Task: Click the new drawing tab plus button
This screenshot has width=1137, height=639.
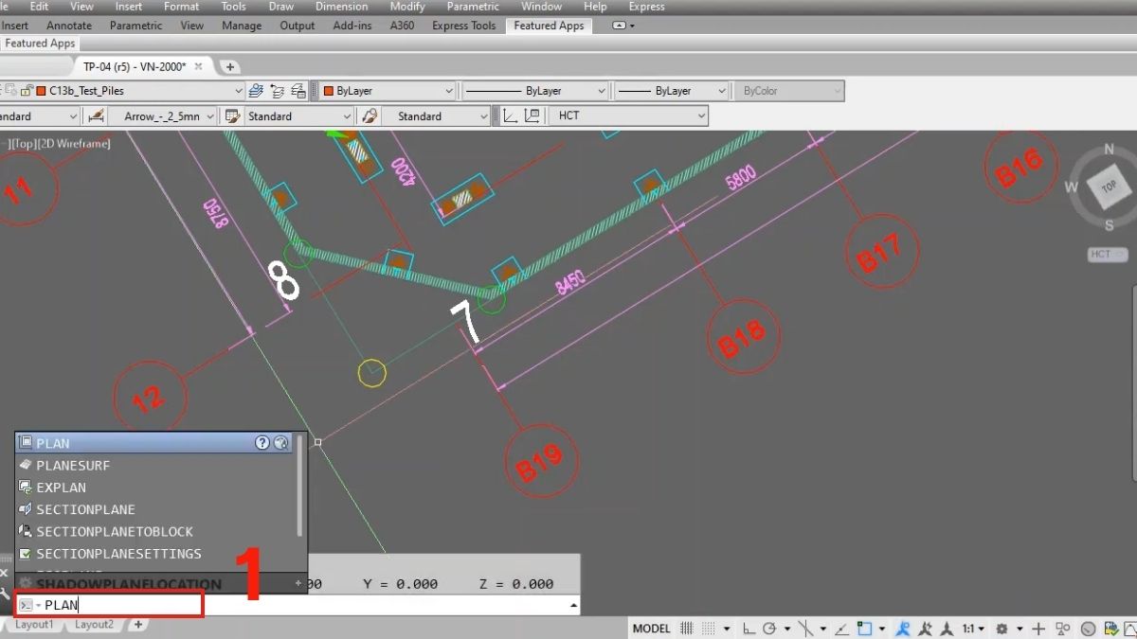Action: click(x=229, y=66)
